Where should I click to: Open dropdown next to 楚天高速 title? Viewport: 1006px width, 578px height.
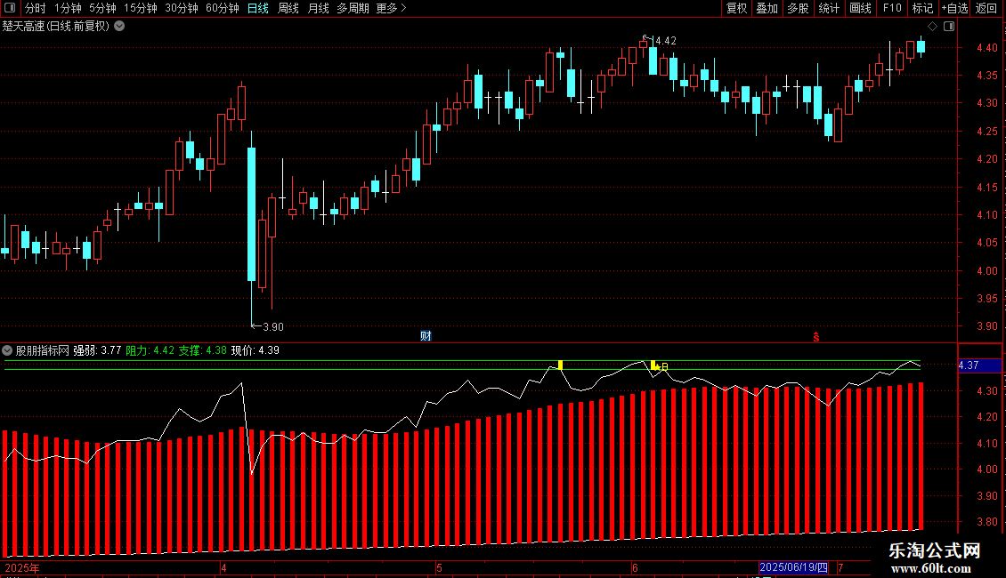pos(119,27)
